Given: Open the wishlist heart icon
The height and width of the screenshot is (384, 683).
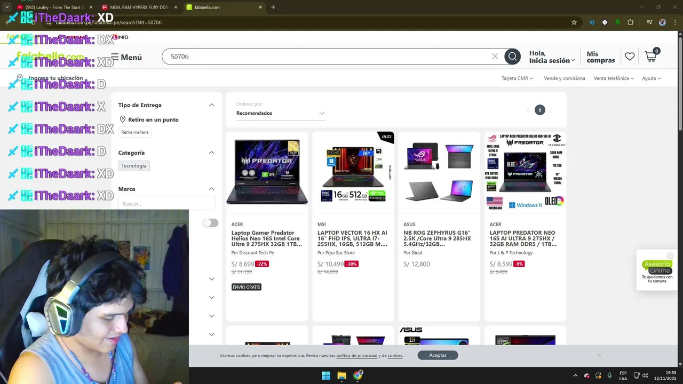Looking at the screenshot, I should pos(630,57).
